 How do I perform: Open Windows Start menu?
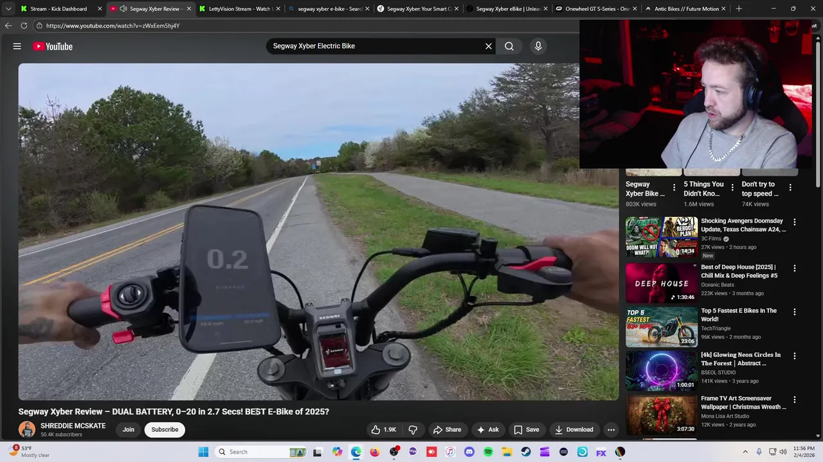click(x=203, y=452)
